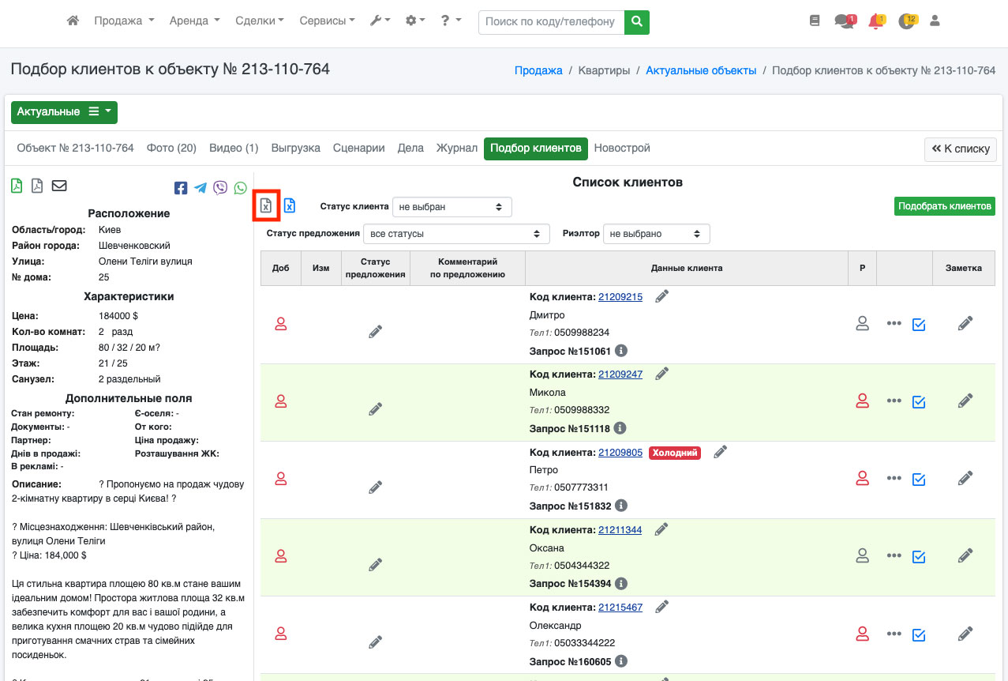Open the Статус клиента dropdown

[x=452, y=207]
